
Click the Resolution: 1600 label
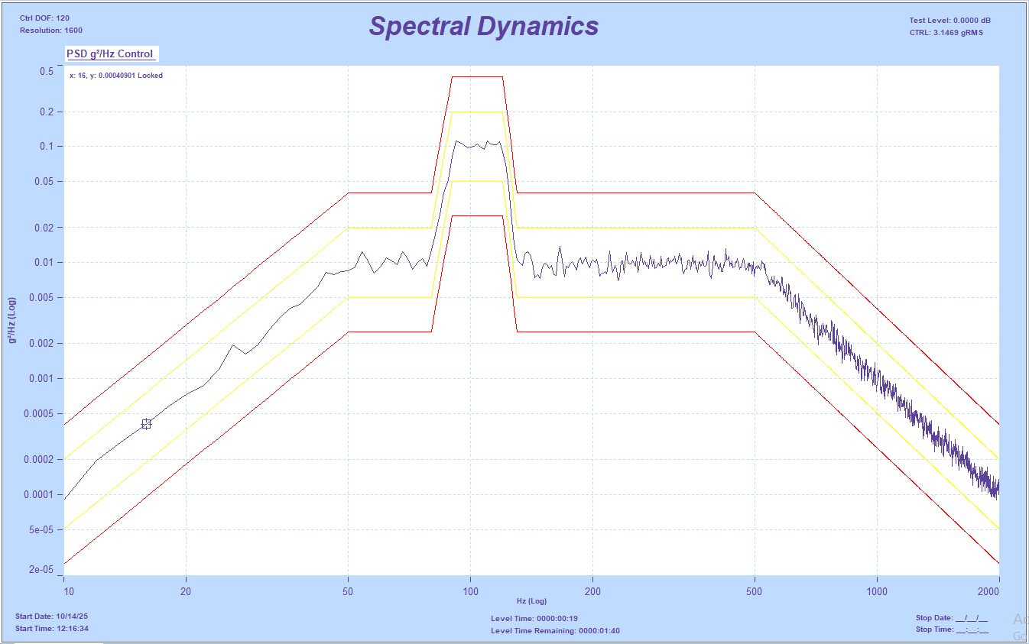point(51,31)
